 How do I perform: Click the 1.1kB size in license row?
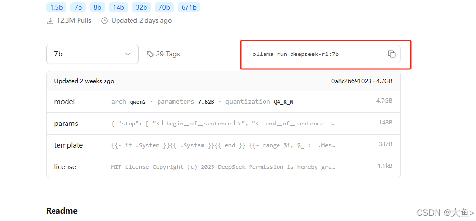tap(385, 166)
